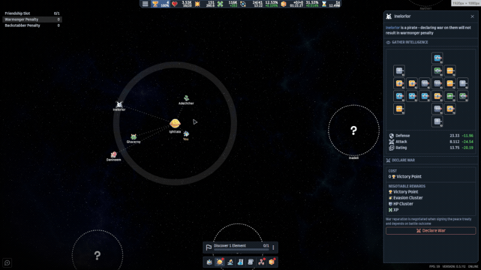The image size is (481, 270).
Task: Click the red heart health icon
Action: click(174, 4)
